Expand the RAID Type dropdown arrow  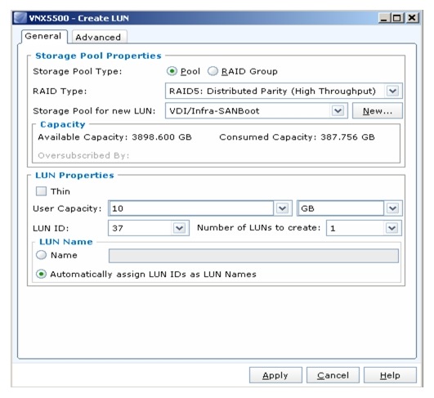point(392,91)
